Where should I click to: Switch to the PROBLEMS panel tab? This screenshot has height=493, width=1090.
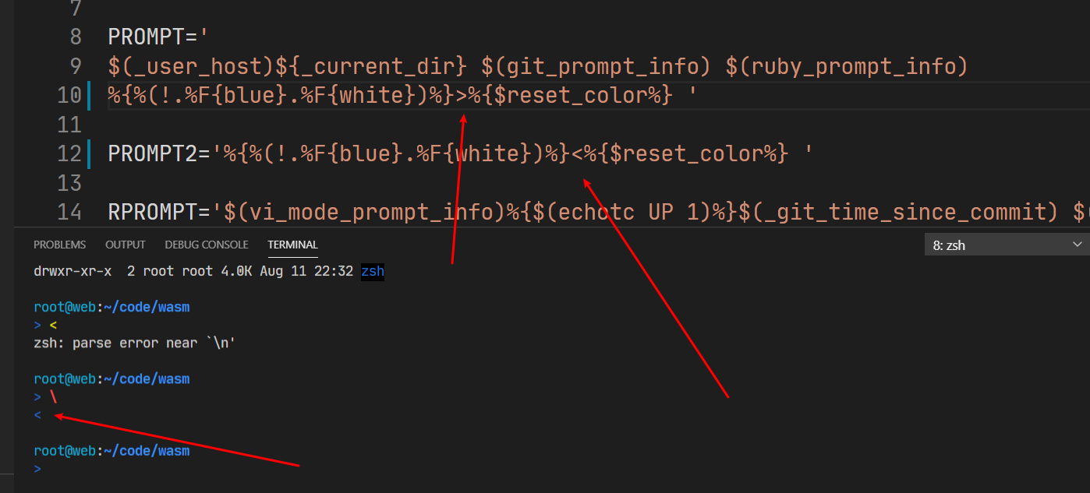[x=59, y=245]
